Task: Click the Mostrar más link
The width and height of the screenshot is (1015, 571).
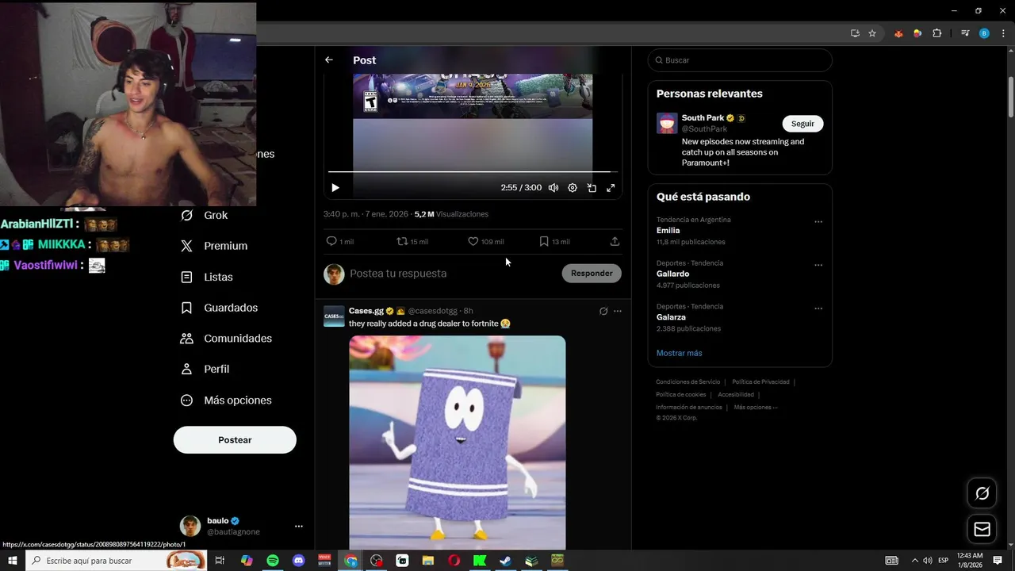Action: (x=680, y=353)
